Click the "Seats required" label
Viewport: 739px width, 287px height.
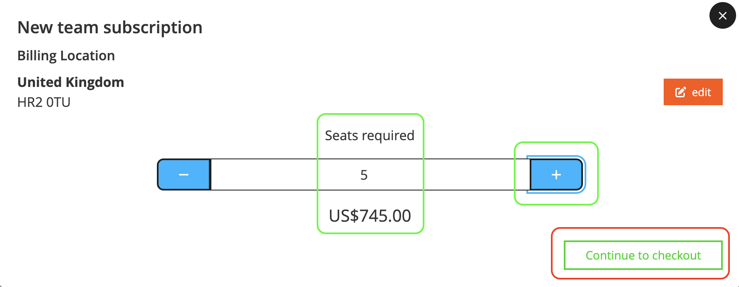coord(369,136)
